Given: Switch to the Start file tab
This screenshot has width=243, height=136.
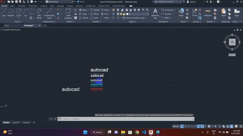Looking at the screenshot, I should point(7,25).
